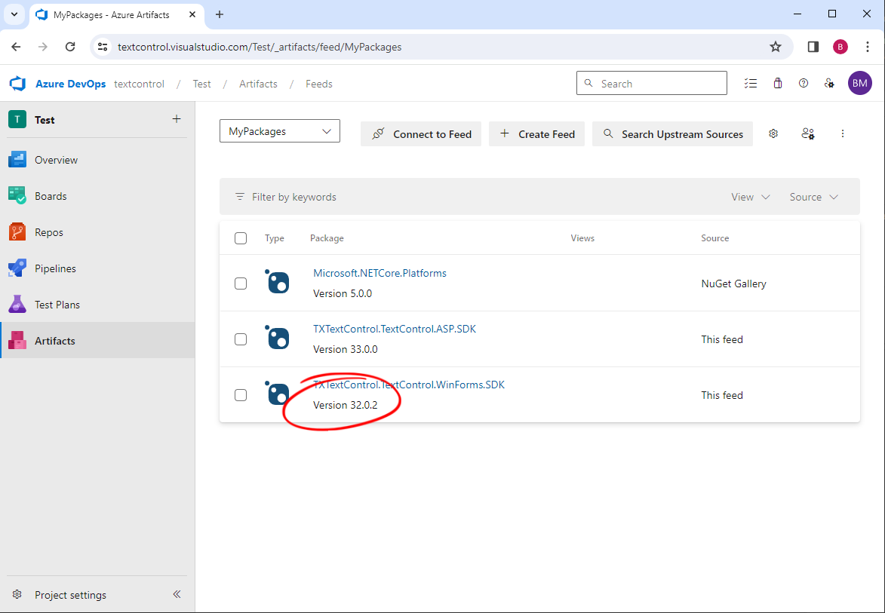Click the Create Feed button
Viewport: 885px width, 613px height.
[536, 133]
